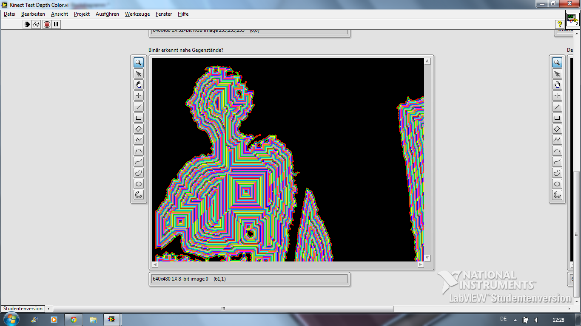Choose the Point tool in Binär image palette

pyautogui.click(x=139, y=96)
